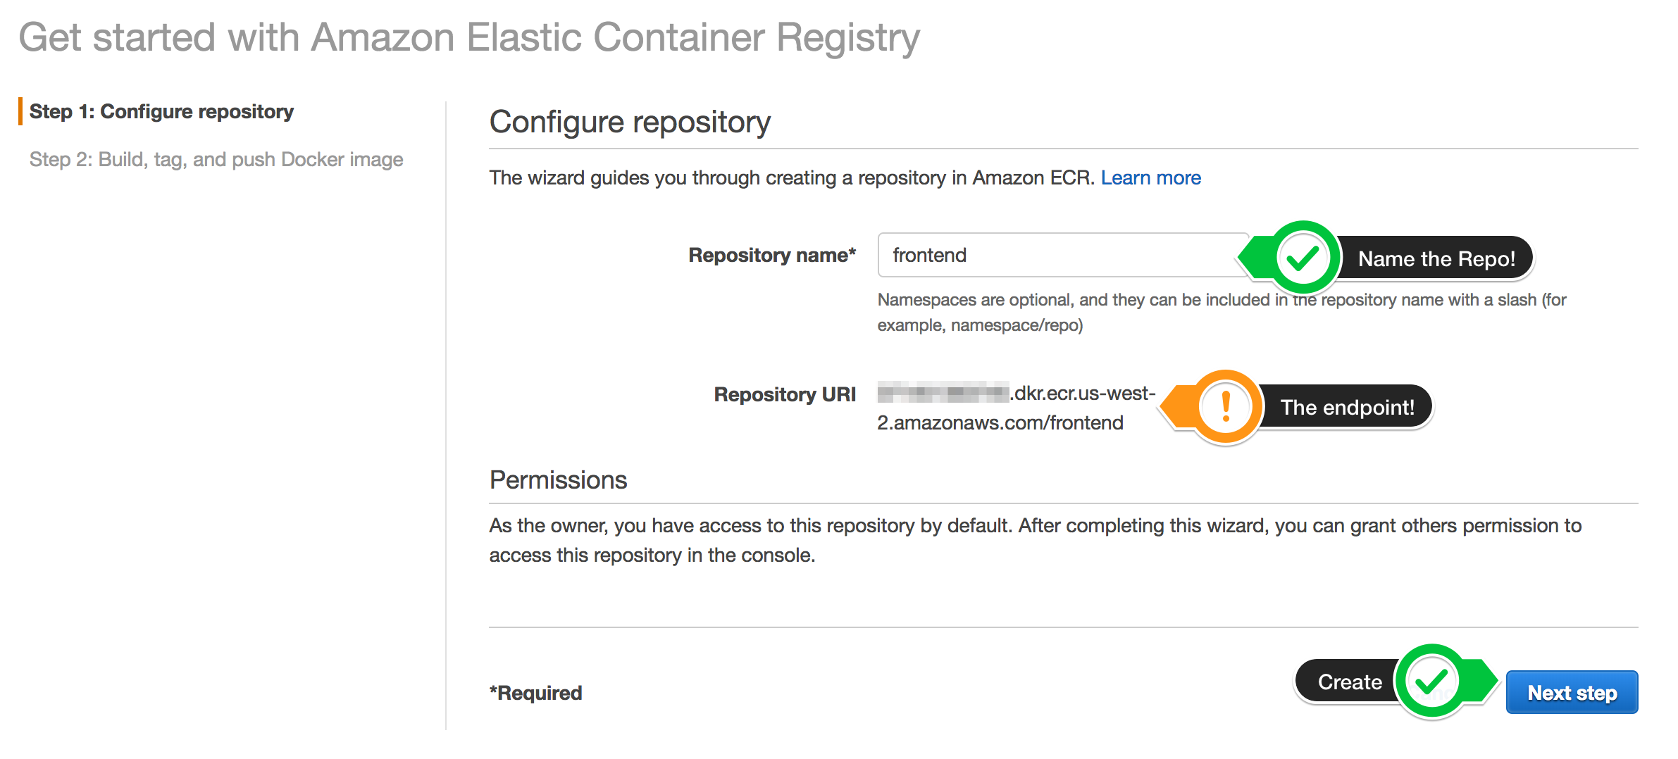Viewport: 1678px width, 759px height.
Task: Click the green checkmark next to Create
Action: click(x=1431, y=681)
